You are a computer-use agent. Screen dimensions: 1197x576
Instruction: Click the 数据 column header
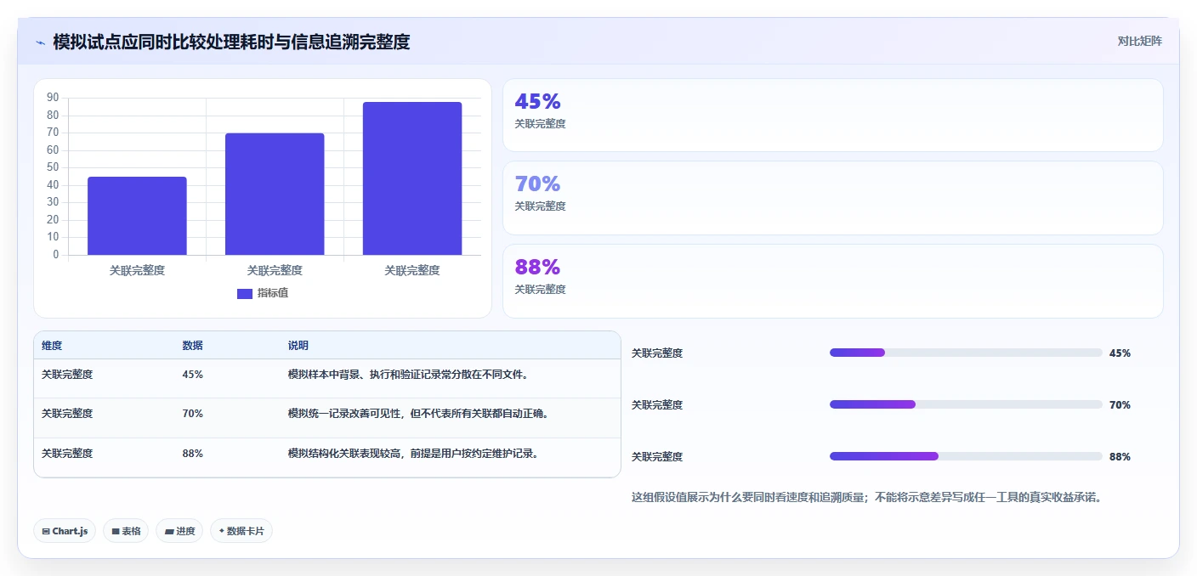point(192,346)
